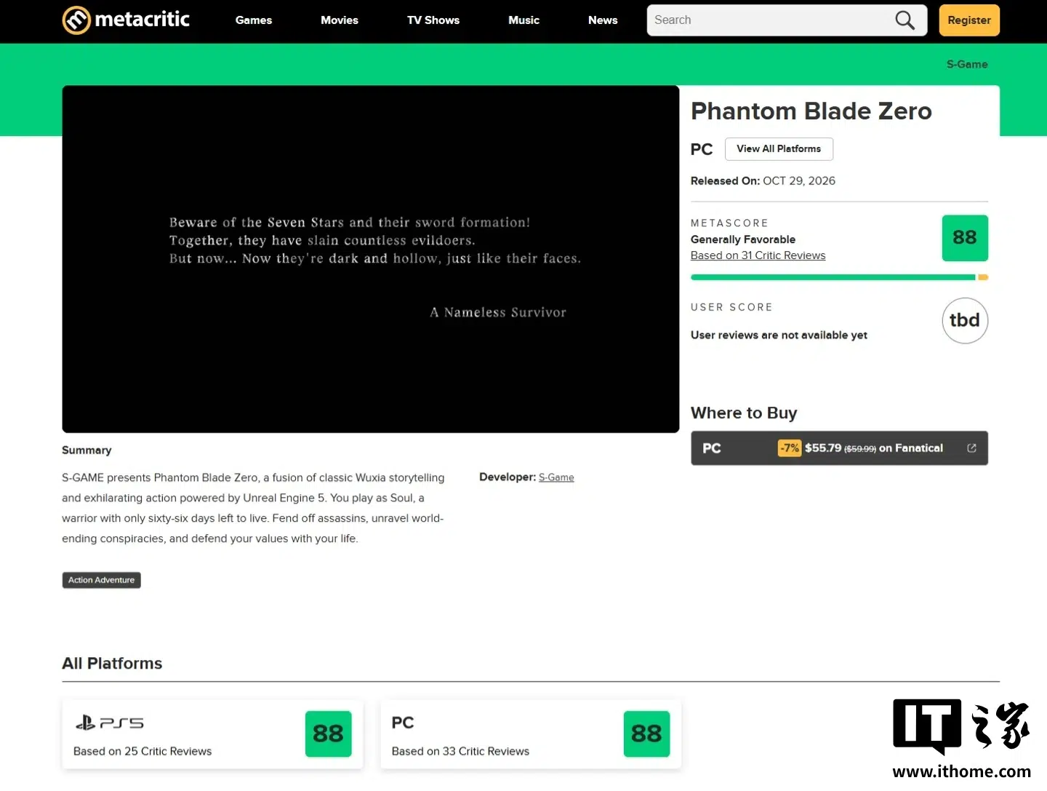The height and width of the screenshot is (791, 1047).
Task: Go to the News section
Action: [x=603, y=20]
